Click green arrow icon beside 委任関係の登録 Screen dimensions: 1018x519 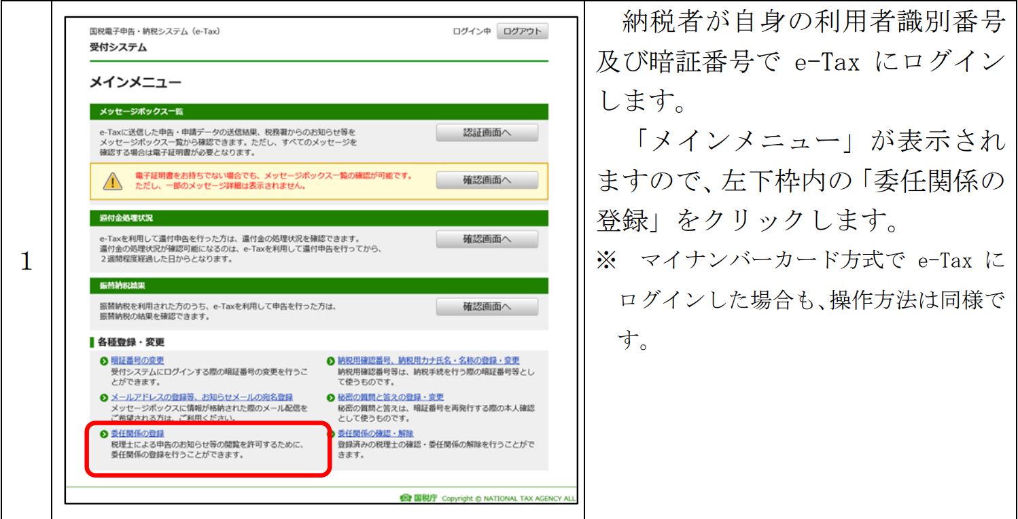click(x=103, y=433)
